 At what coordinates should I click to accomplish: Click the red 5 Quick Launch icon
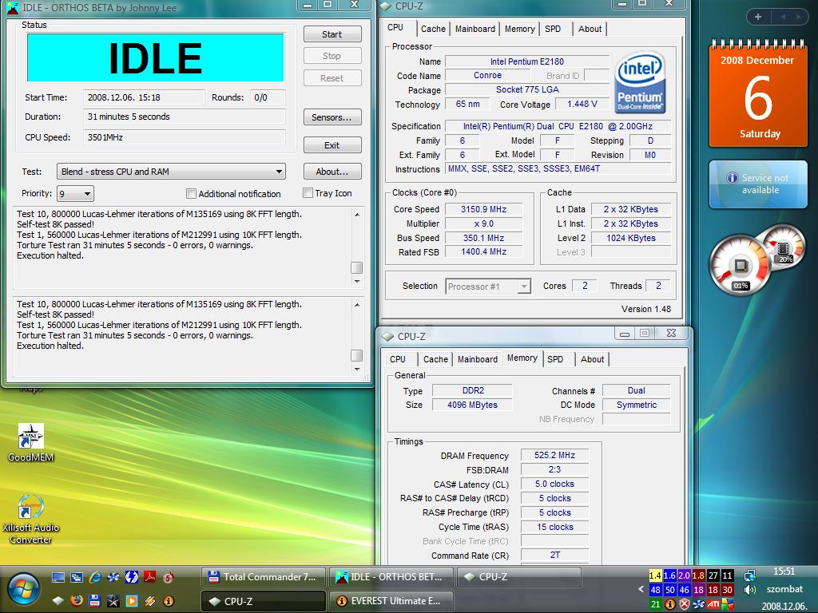[169, 577]
